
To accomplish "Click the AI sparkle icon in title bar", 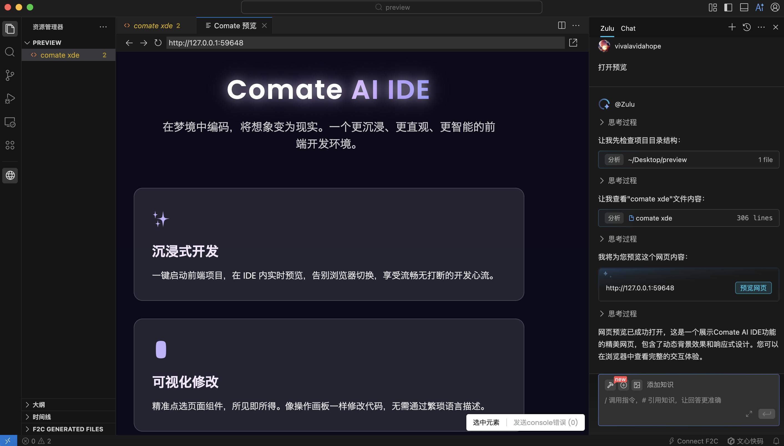I will tap(760, 7).
